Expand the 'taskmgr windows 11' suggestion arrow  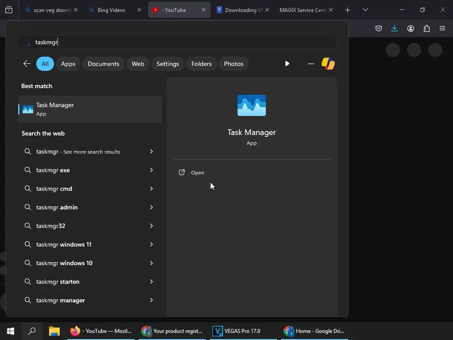[x=151, y=244]
